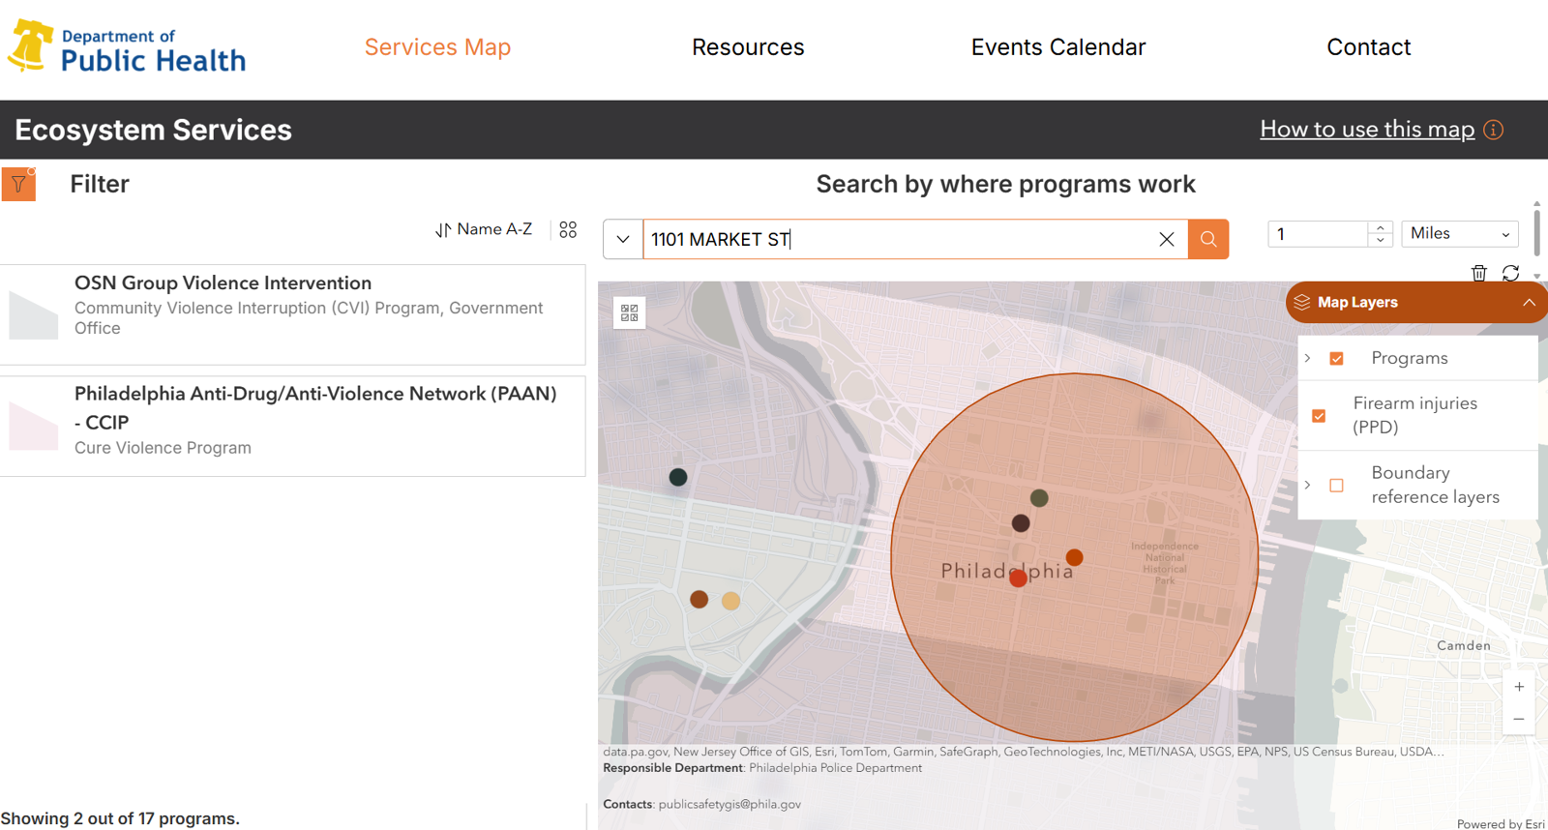Image resolution: width=1548 pixels, height=830 pixels.
Task: Click the address search input field
Action: 900,239
